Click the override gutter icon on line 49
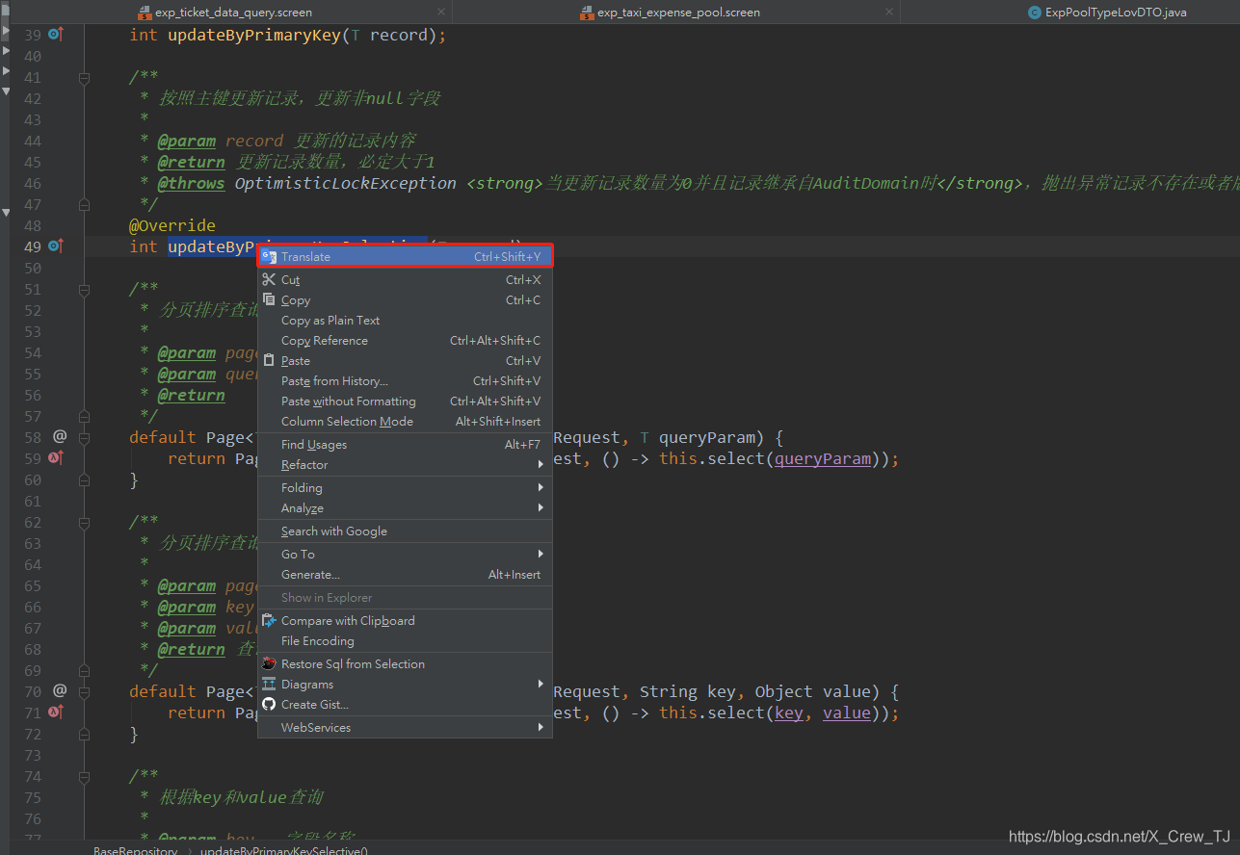The image size is (1240, 855). (x=56, y=246)
